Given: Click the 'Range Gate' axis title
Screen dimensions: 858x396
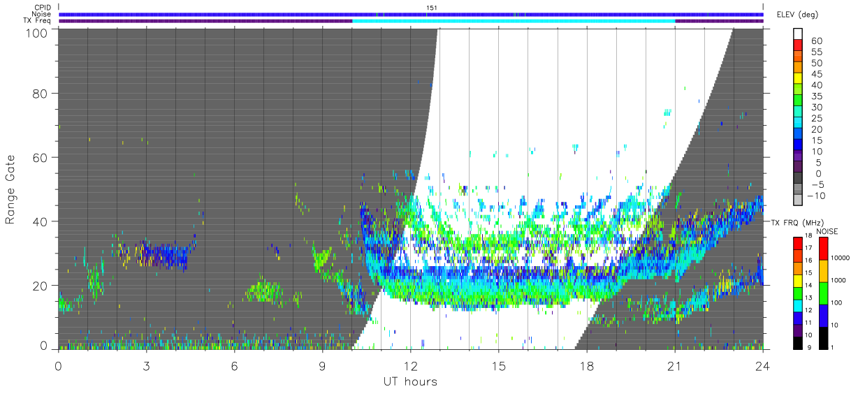Looking at the screenshot, I should 10,189.
